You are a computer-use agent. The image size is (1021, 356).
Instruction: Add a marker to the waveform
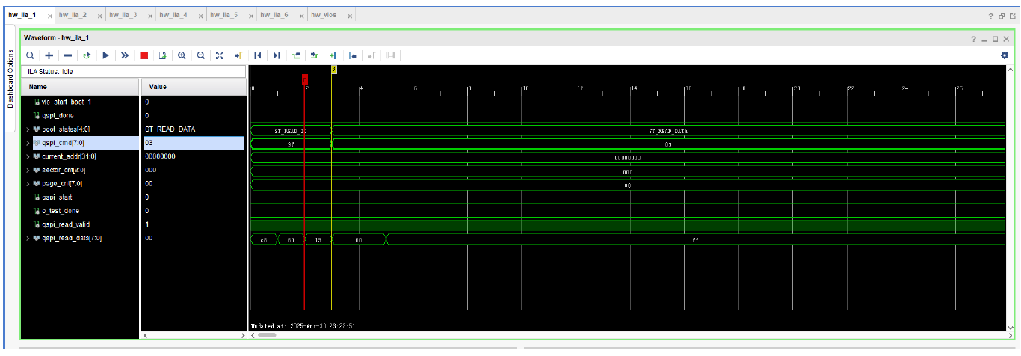coord(334,55)
